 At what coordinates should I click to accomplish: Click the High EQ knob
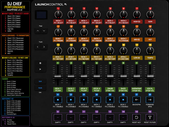coord(137,14)
